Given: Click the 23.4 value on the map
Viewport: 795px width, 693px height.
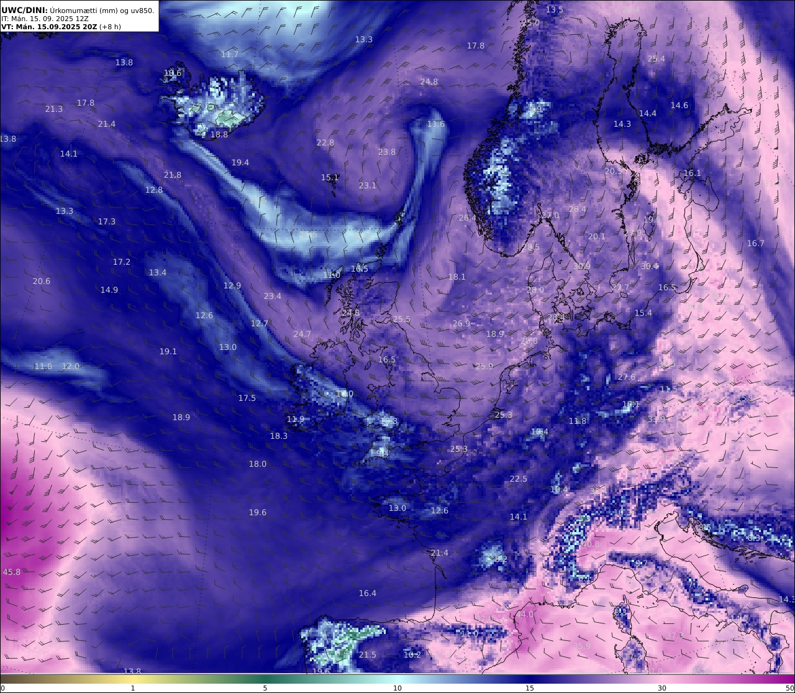Looking at the screenshot, I should pyautogui.click(x=273, y=296).
